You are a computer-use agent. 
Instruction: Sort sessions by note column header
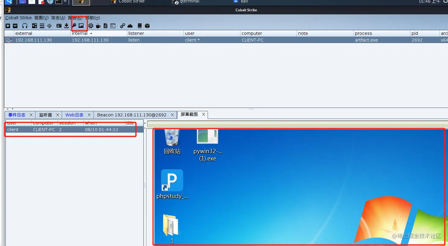click(x=325, y=33)
